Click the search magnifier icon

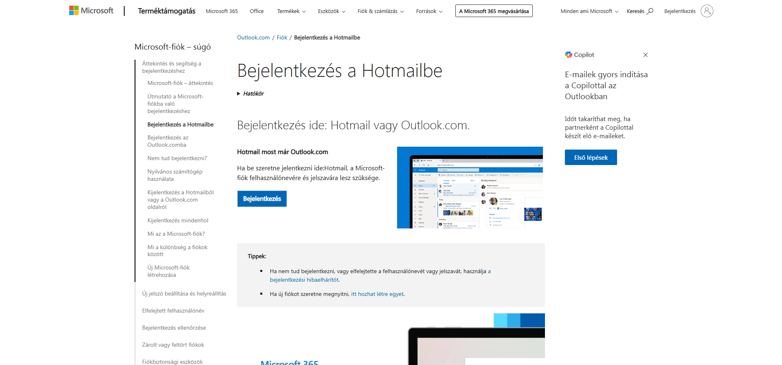pyautogui.click(x=650, y=11)
